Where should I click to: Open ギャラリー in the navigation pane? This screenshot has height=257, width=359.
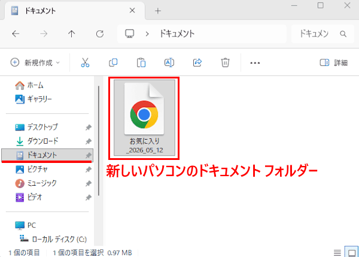pos(34,99)
